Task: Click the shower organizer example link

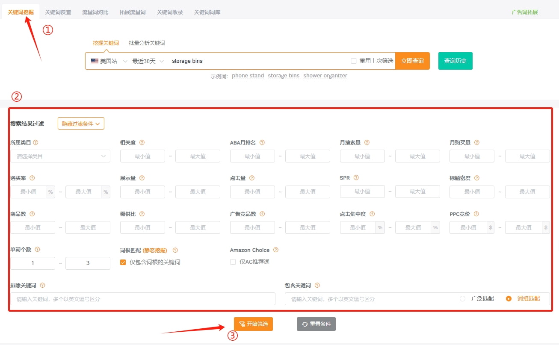Action: tap(325, 75)
